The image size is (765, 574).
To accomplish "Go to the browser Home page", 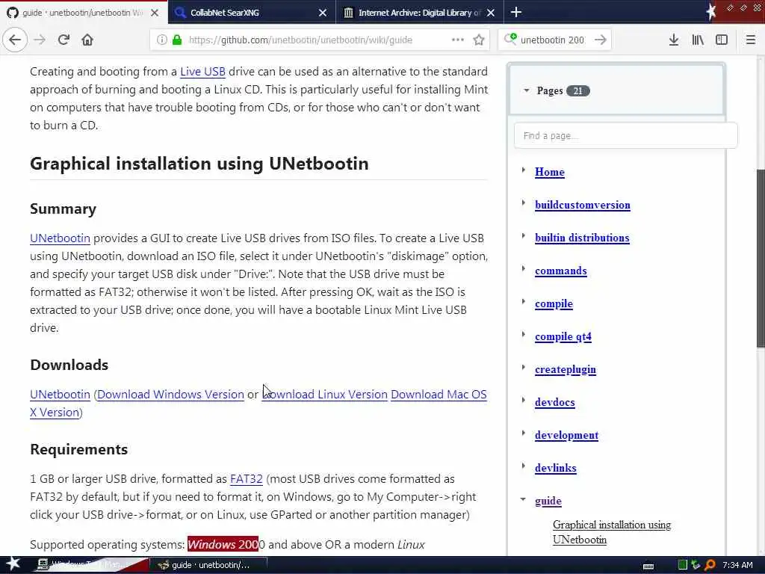I will tap(87, 40).
